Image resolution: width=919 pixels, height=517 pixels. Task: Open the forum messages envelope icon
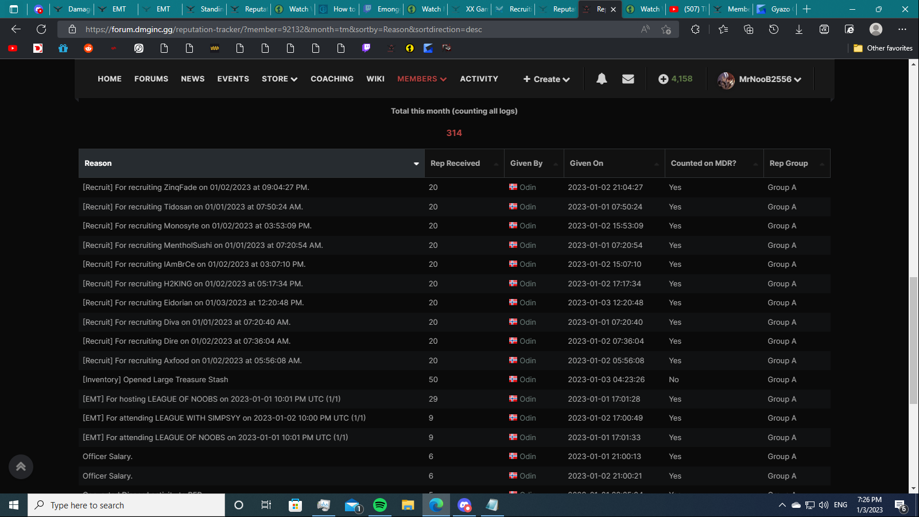[x=628, y=79]
